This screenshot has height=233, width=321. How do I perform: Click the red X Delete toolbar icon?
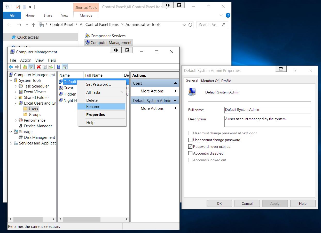pyautogui.click(x=39, y=67)
